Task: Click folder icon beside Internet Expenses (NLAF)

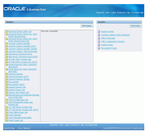Action: (x=7, y=76)
